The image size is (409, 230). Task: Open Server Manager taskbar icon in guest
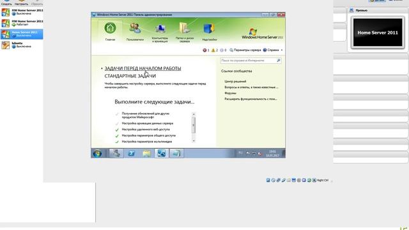pos(116,153)
